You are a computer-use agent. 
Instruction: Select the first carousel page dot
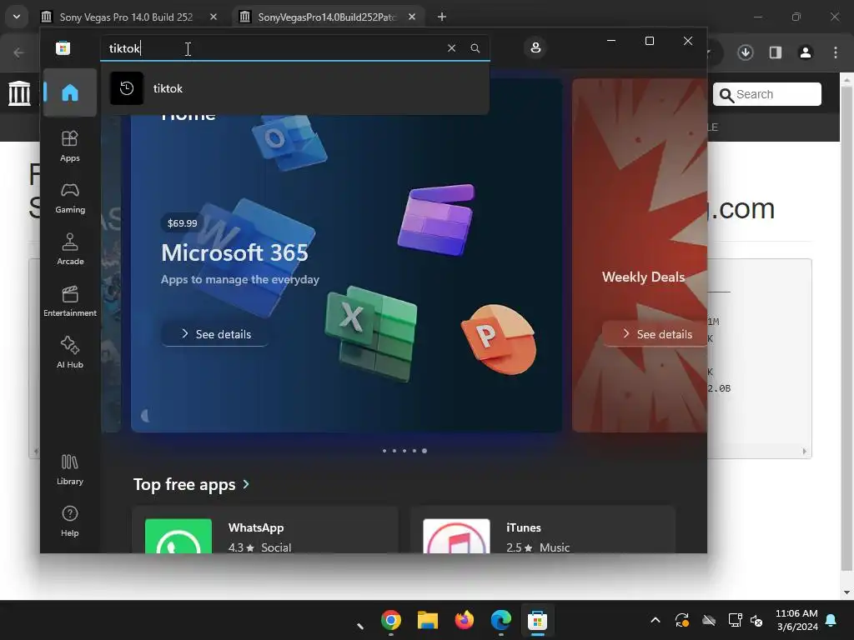[x=384, y=451]
